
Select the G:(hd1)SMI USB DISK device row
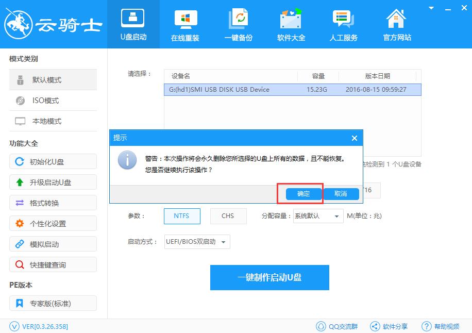293,90
